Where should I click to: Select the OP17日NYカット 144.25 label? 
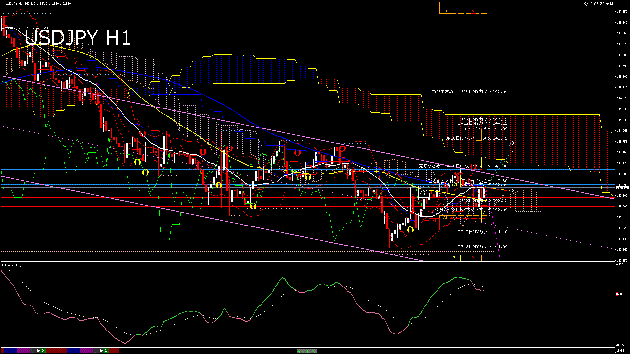[482, 120]
